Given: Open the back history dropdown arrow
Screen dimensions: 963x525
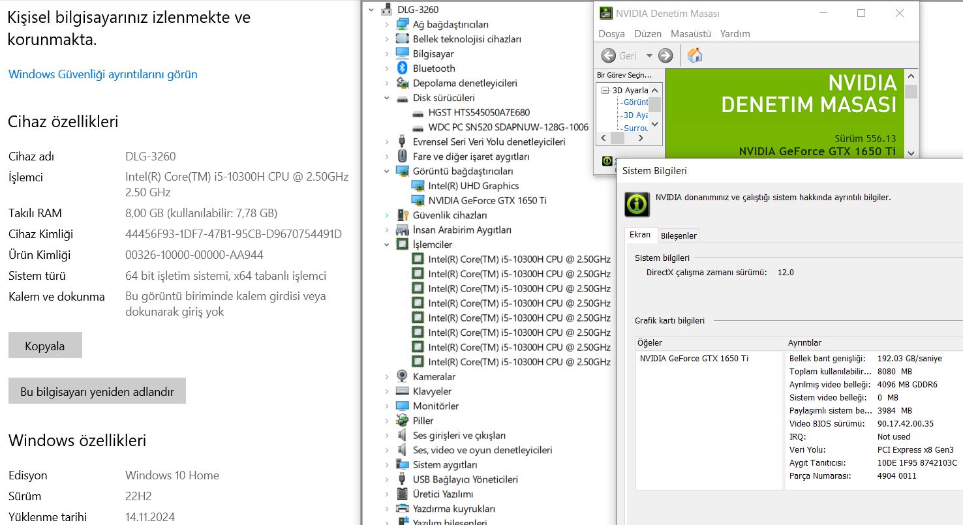Looking at the screenshot, I should [x=649, y=55].
